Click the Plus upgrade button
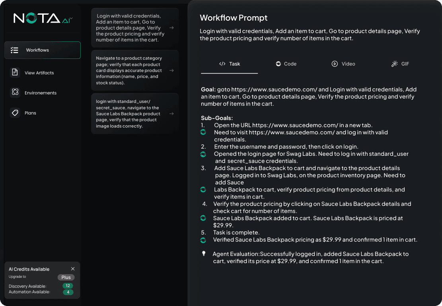The height and width of the screenshot is (306, 442). point(66,277)
